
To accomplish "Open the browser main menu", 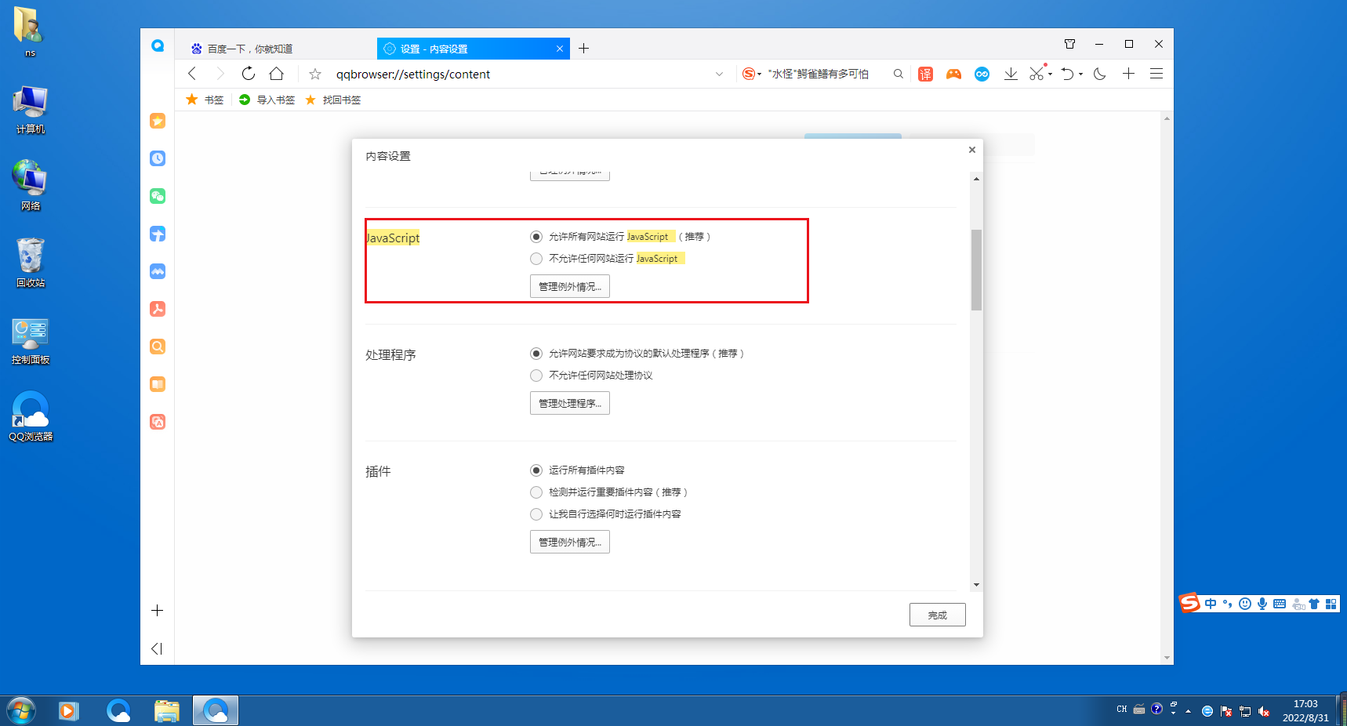I will tap(1156, 74).
